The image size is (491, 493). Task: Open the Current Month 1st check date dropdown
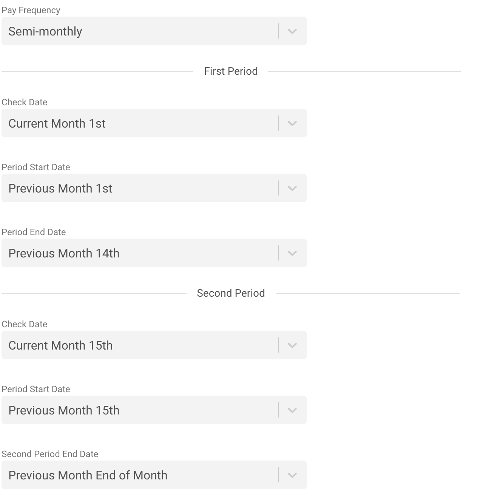pos(140,123)
